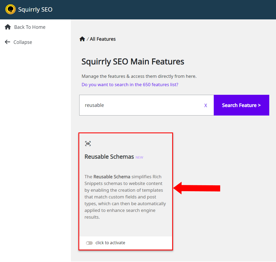
Task: Click the Reusable Schemas title
Action: 109,156
